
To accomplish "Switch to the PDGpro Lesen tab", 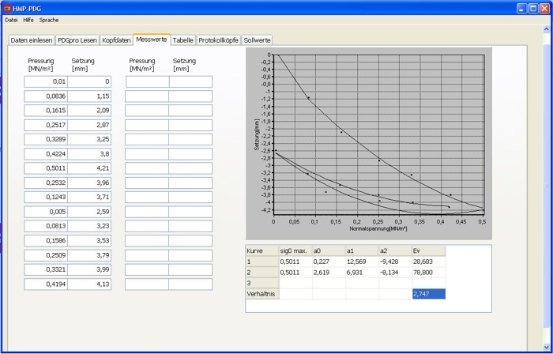I will [x=77, y=40].
